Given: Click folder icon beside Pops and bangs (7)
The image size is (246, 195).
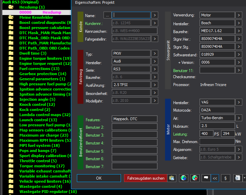Looking at the screenshot, I should pos(11,151).
